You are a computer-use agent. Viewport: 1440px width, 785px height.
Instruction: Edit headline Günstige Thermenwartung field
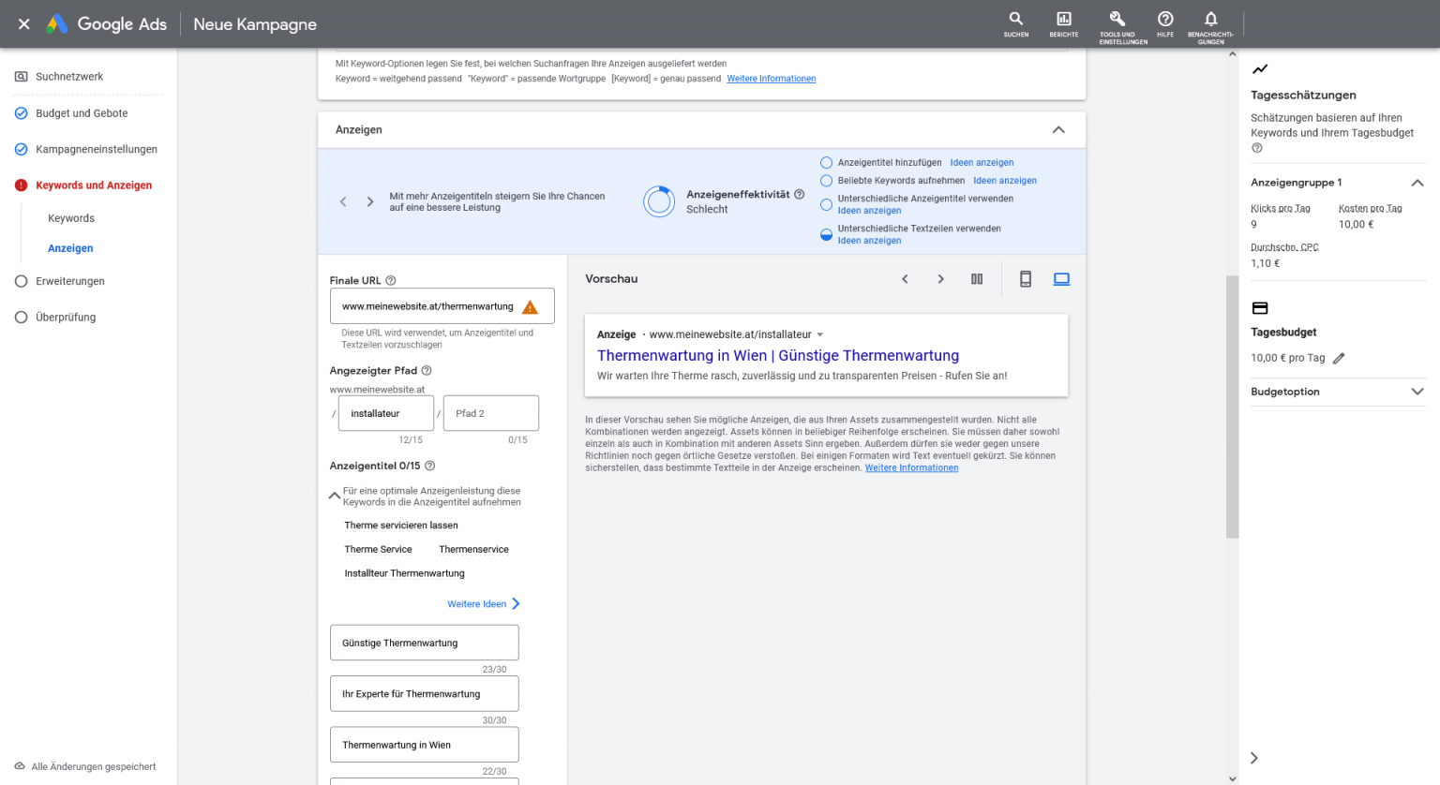(x=425, y=643)
